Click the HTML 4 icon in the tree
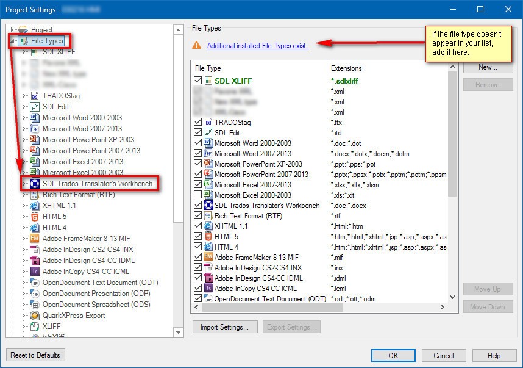Image resolution: width=523 pixels, height=368 pixels. [34, 228]
